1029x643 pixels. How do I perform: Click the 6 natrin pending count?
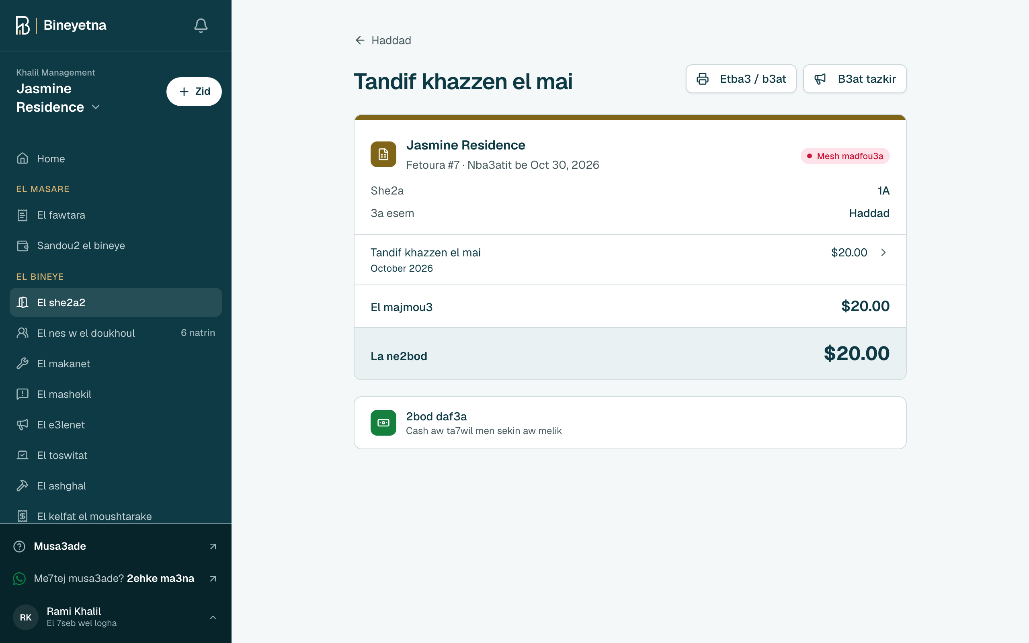pos(198,333)
